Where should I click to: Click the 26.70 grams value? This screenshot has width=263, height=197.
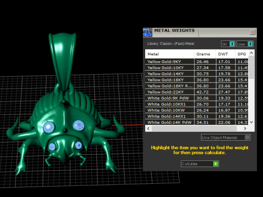202,104
